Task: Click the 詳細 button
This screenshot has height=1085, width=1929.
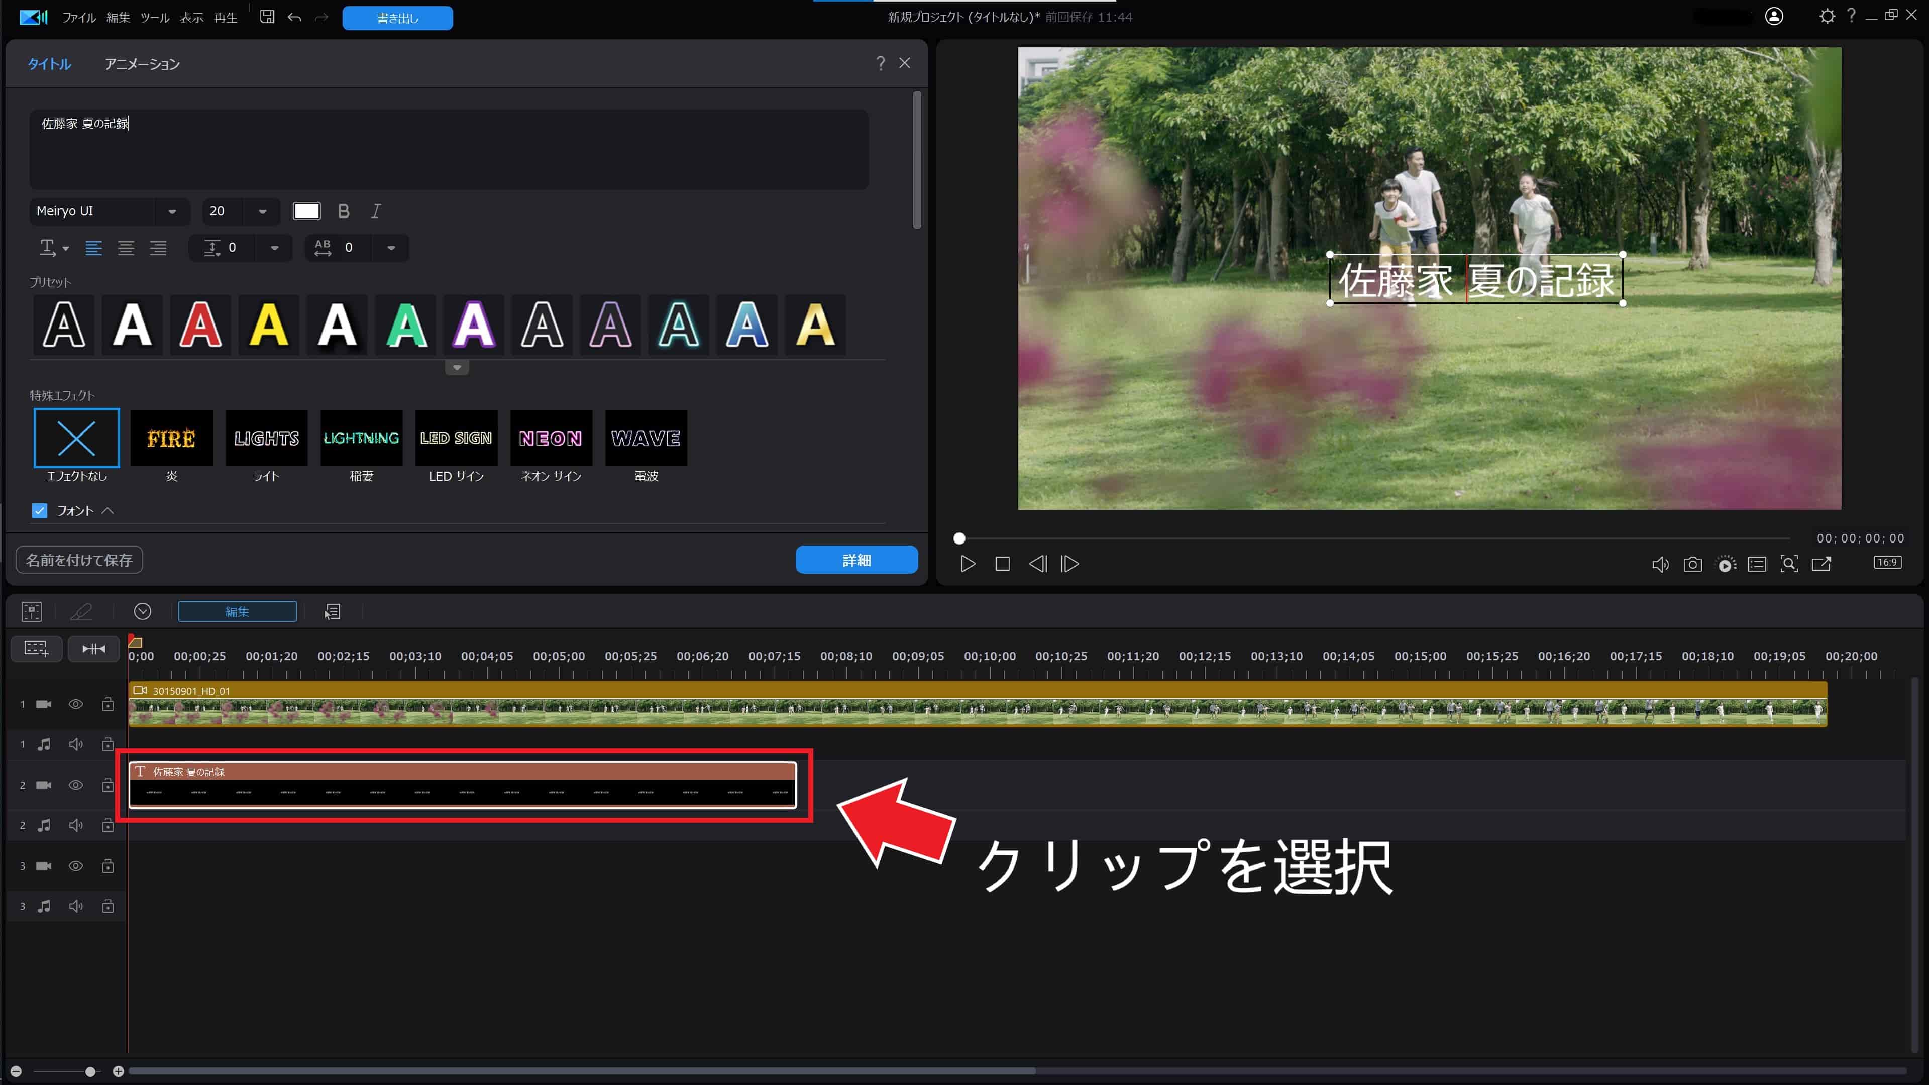Action: 856,560
